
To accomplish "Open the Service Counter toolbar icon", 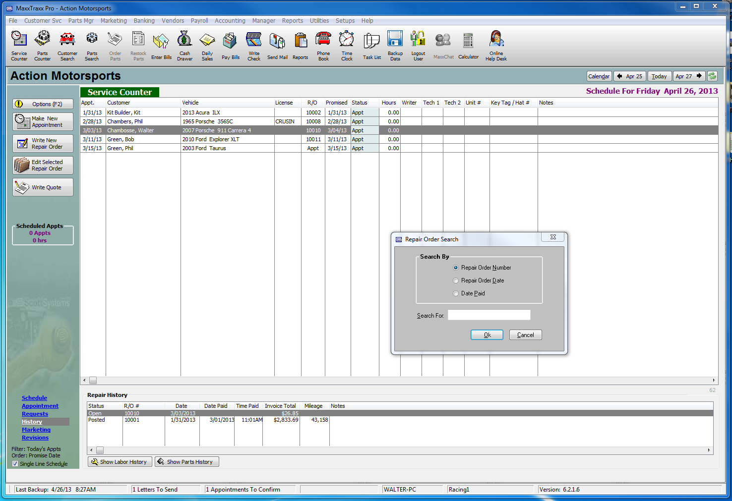I will 19,45.
